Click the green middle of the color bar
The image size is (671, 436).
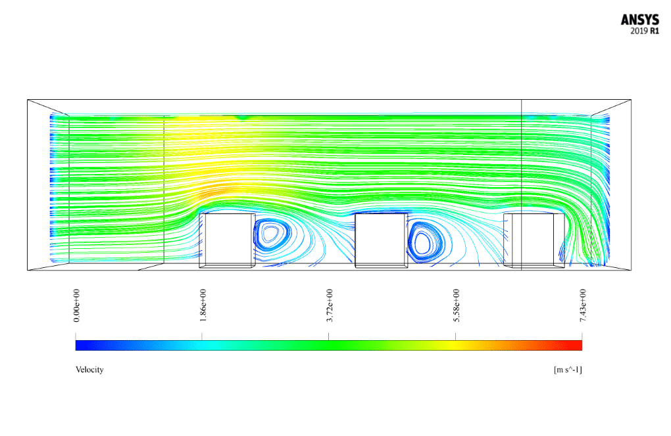(x=328, y=345)
